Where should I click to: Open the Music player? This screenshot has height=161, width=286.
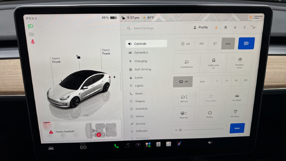pyautogui.click(x=127, y=145)
